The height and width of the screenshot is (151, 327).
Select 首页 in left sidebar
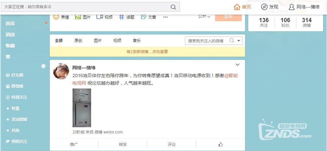10,23
